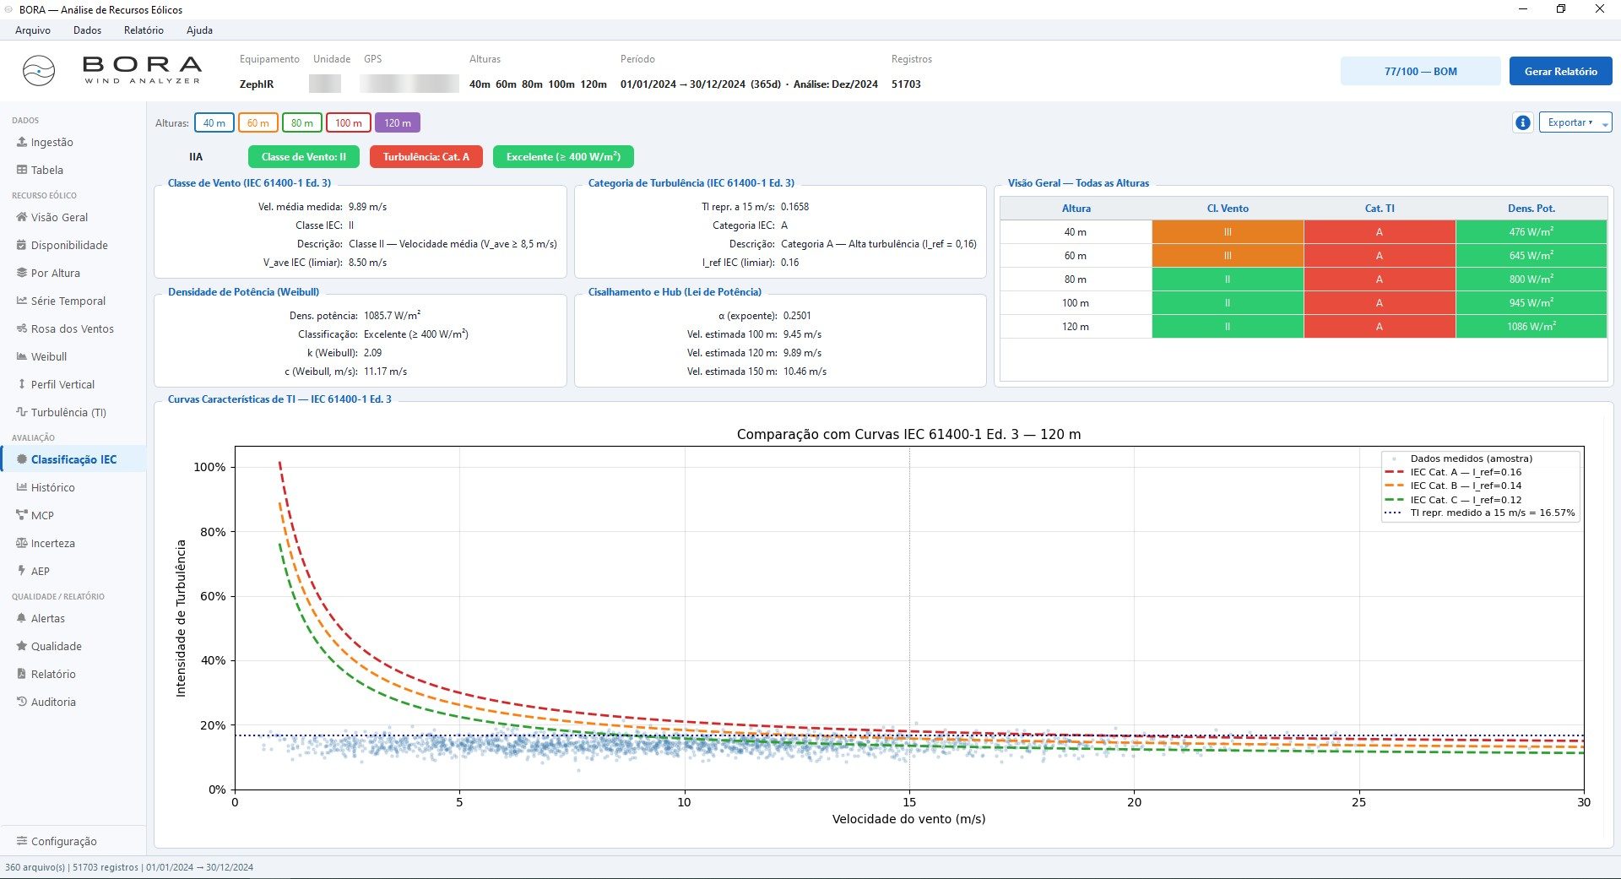Click the Disponibilidade calendar icon
Viewport: 1621px width, 879px height.
(x=22, y=245)
